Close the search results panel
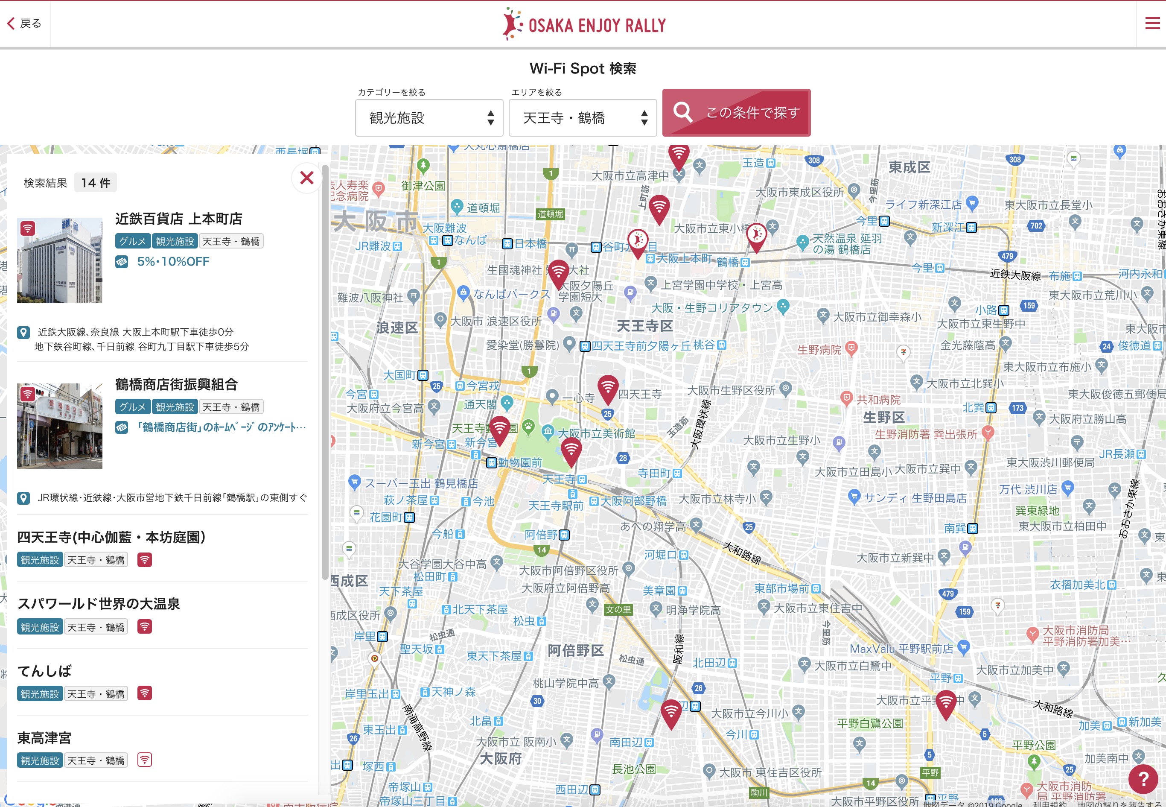 (307, 178)
